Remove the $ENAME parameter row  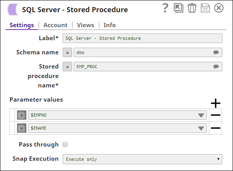pyautogui.click(x=216, y=128)
